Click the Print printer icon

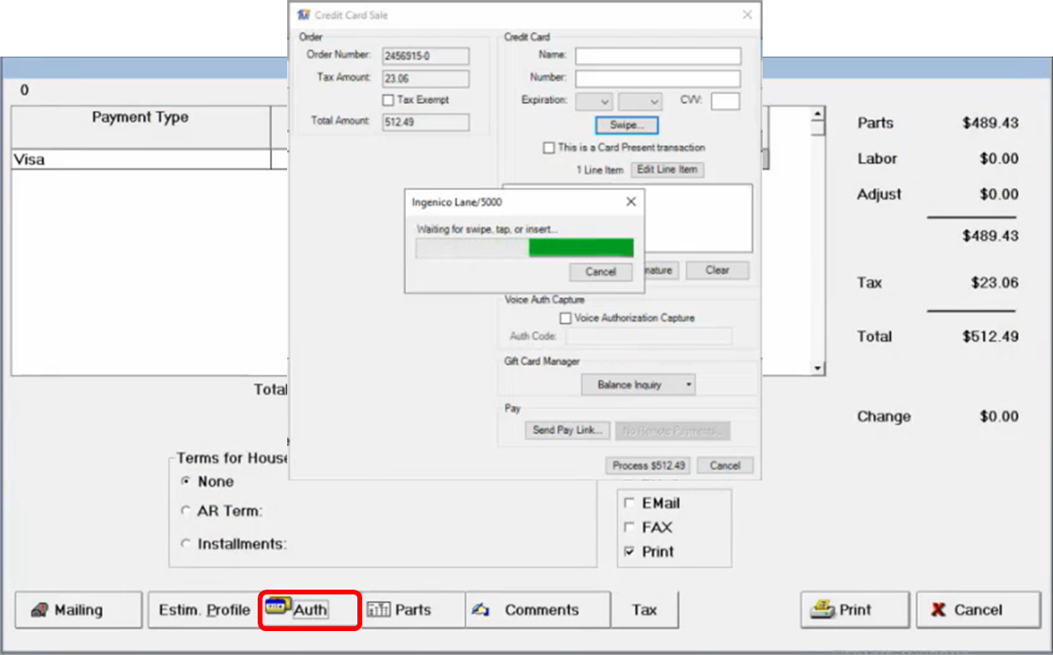click(823, 609)
